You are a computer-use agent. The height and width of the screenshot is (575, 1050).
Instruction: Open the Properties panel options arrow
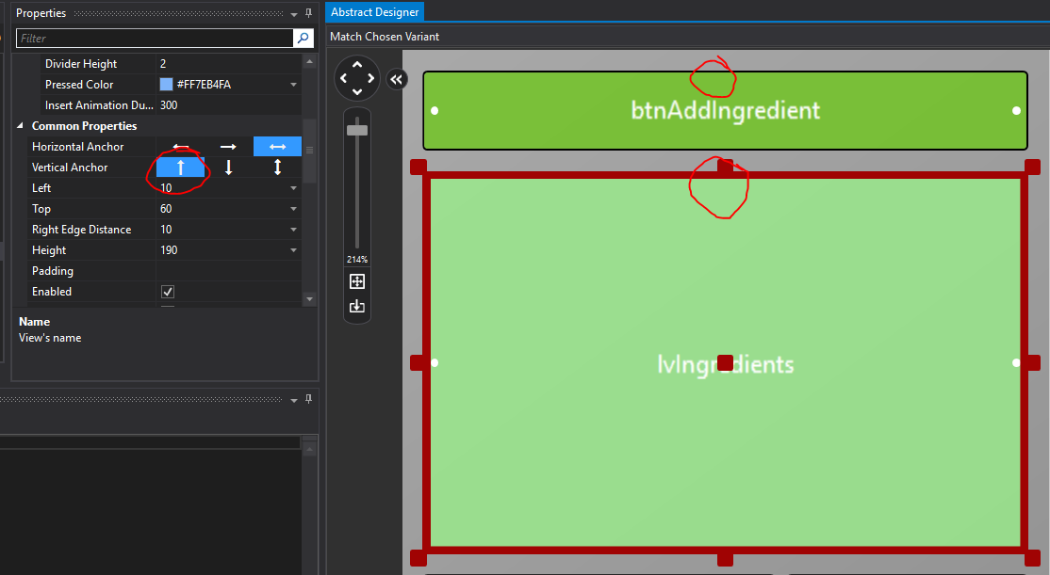pos(294,13)
